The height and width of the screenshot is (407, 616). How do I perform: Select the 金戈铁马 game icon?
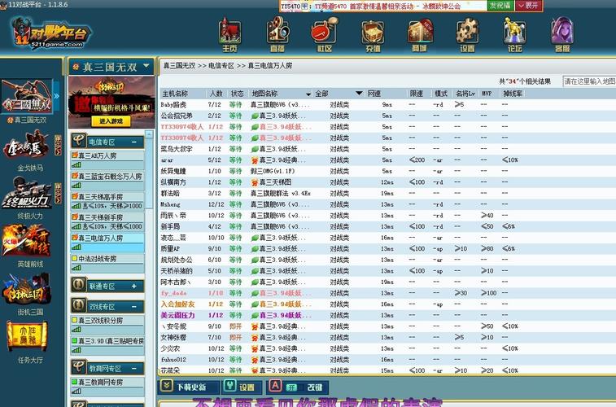[x=27, y=146]
